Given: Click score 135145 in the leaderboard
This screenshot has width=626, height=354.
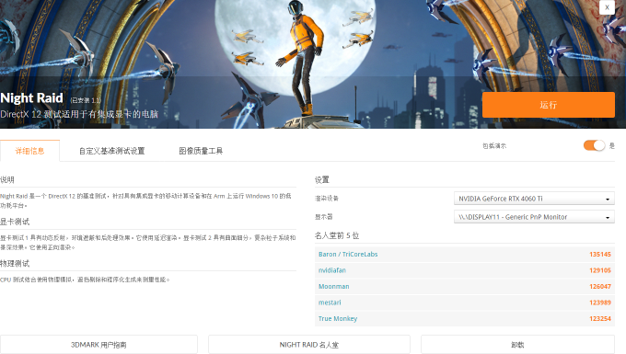Looking at the screenshot, I should [600, 255].
